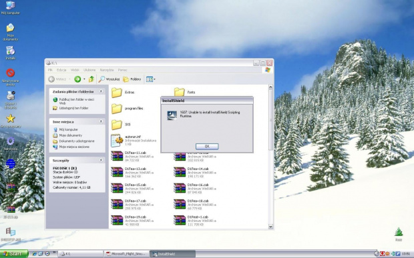Click the 1607 error message text
Screen dimensions: 414x258
(x=210, y=114)
